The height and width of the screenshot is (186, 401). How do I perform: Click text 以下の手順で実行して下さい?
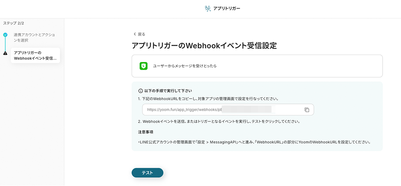pos(168,91)
